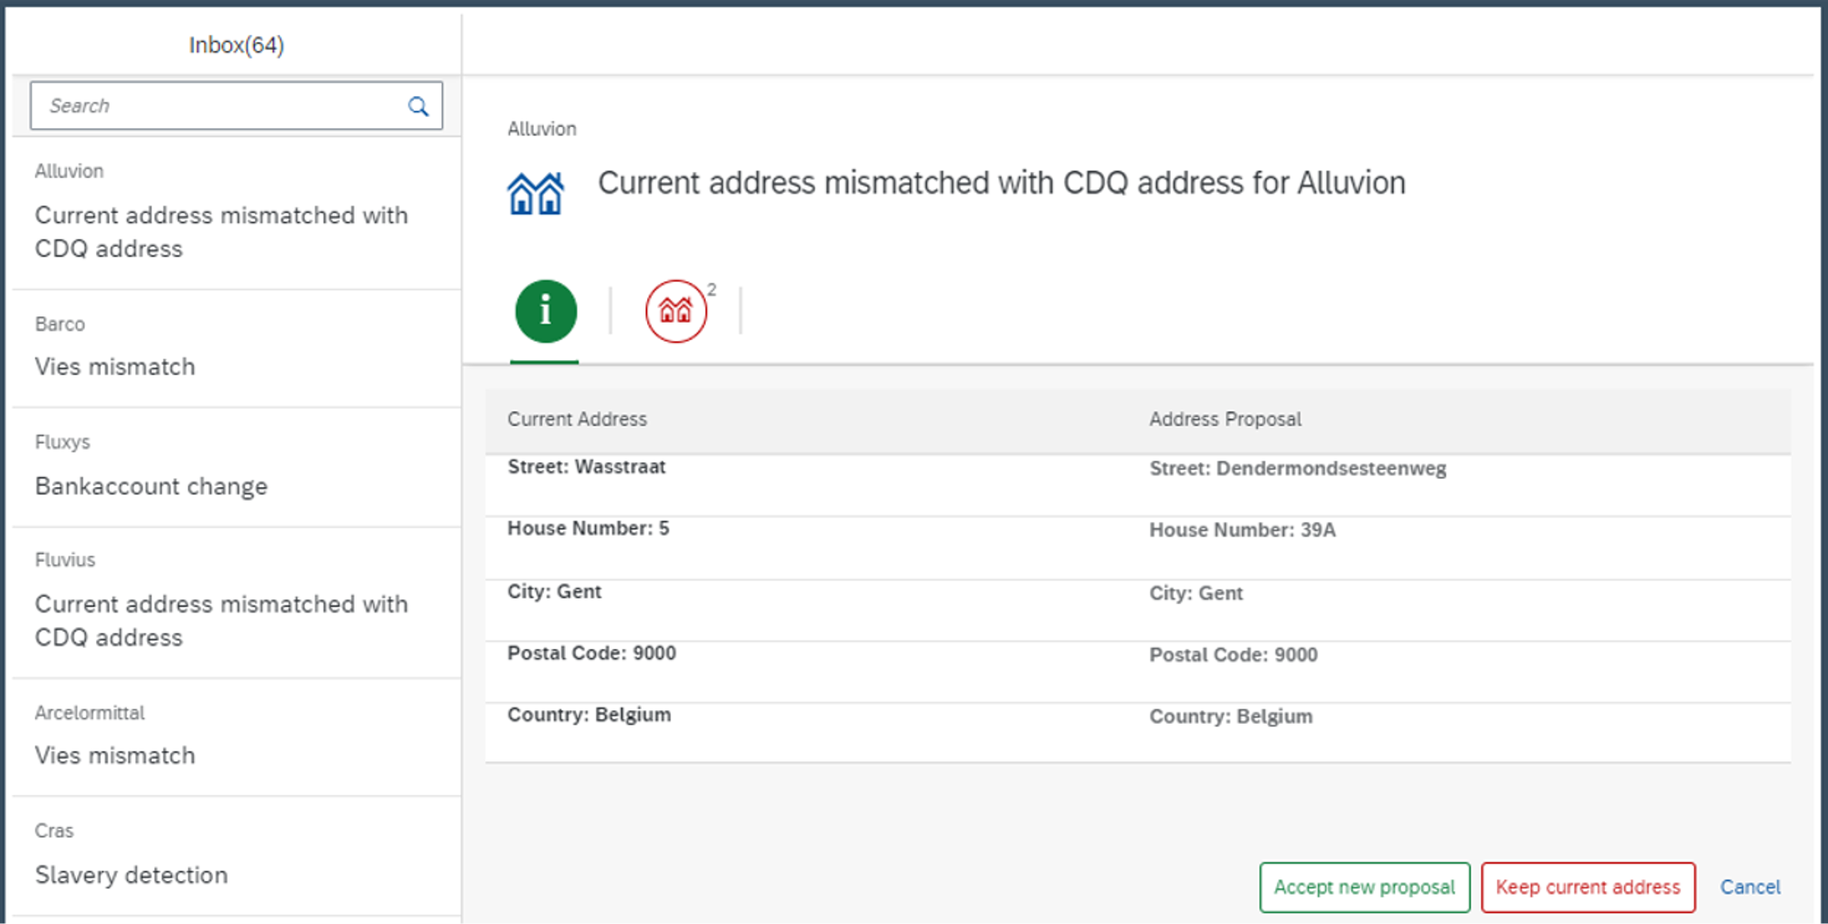Click Address Proposal column header
This screenshot has width=1828, height=924.
[x=1226, y=420]
